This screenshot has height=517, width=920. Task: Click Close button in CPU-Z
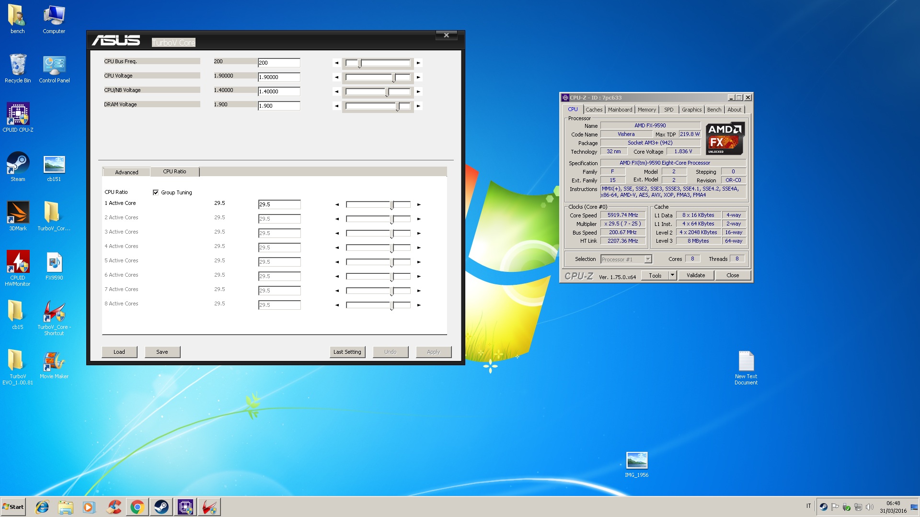(733, 275)
